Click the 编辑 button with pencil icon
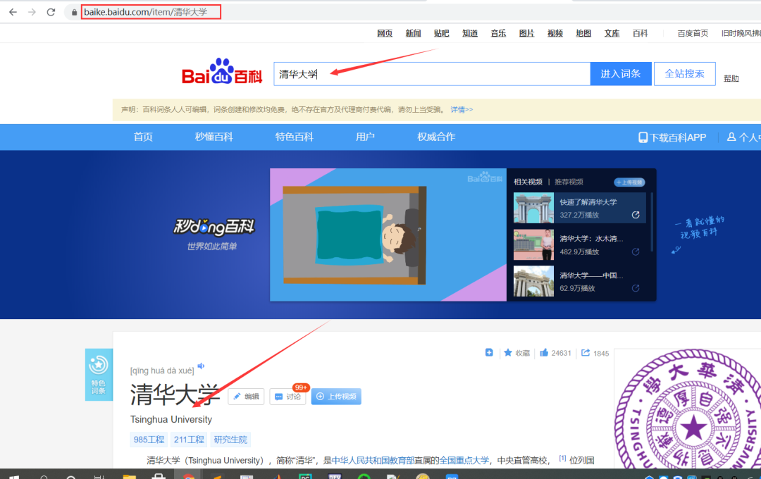The image size is (761, 479). (x=246, y=397)
